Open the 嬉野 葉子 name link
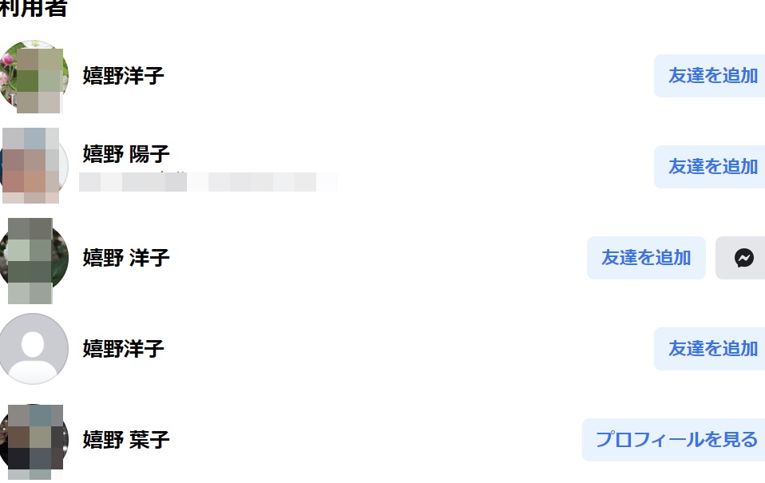This screenshot has width=765, height=483. click(x=126, y=440)
